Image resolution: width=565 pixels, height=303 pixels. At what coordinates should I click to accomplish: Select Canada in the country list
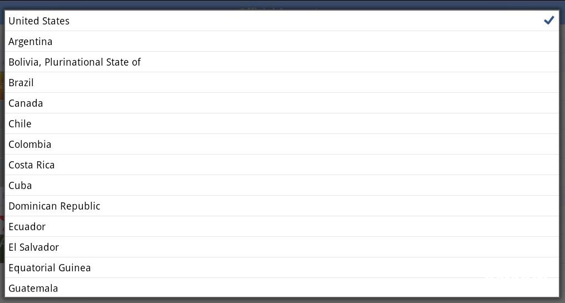pyautogui.click(x=26, y=103)
